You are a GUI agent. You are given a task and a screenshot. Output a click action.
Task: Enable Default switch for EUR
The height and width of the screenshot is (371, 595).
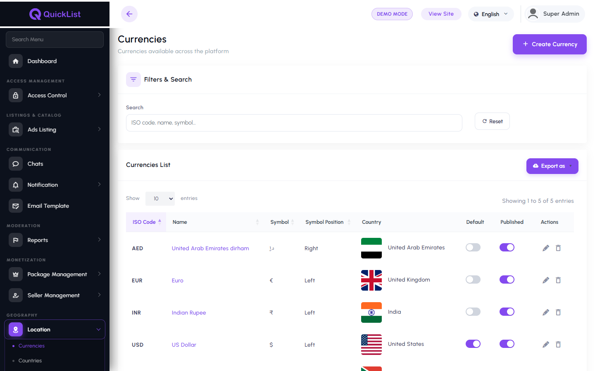point(473,279)
